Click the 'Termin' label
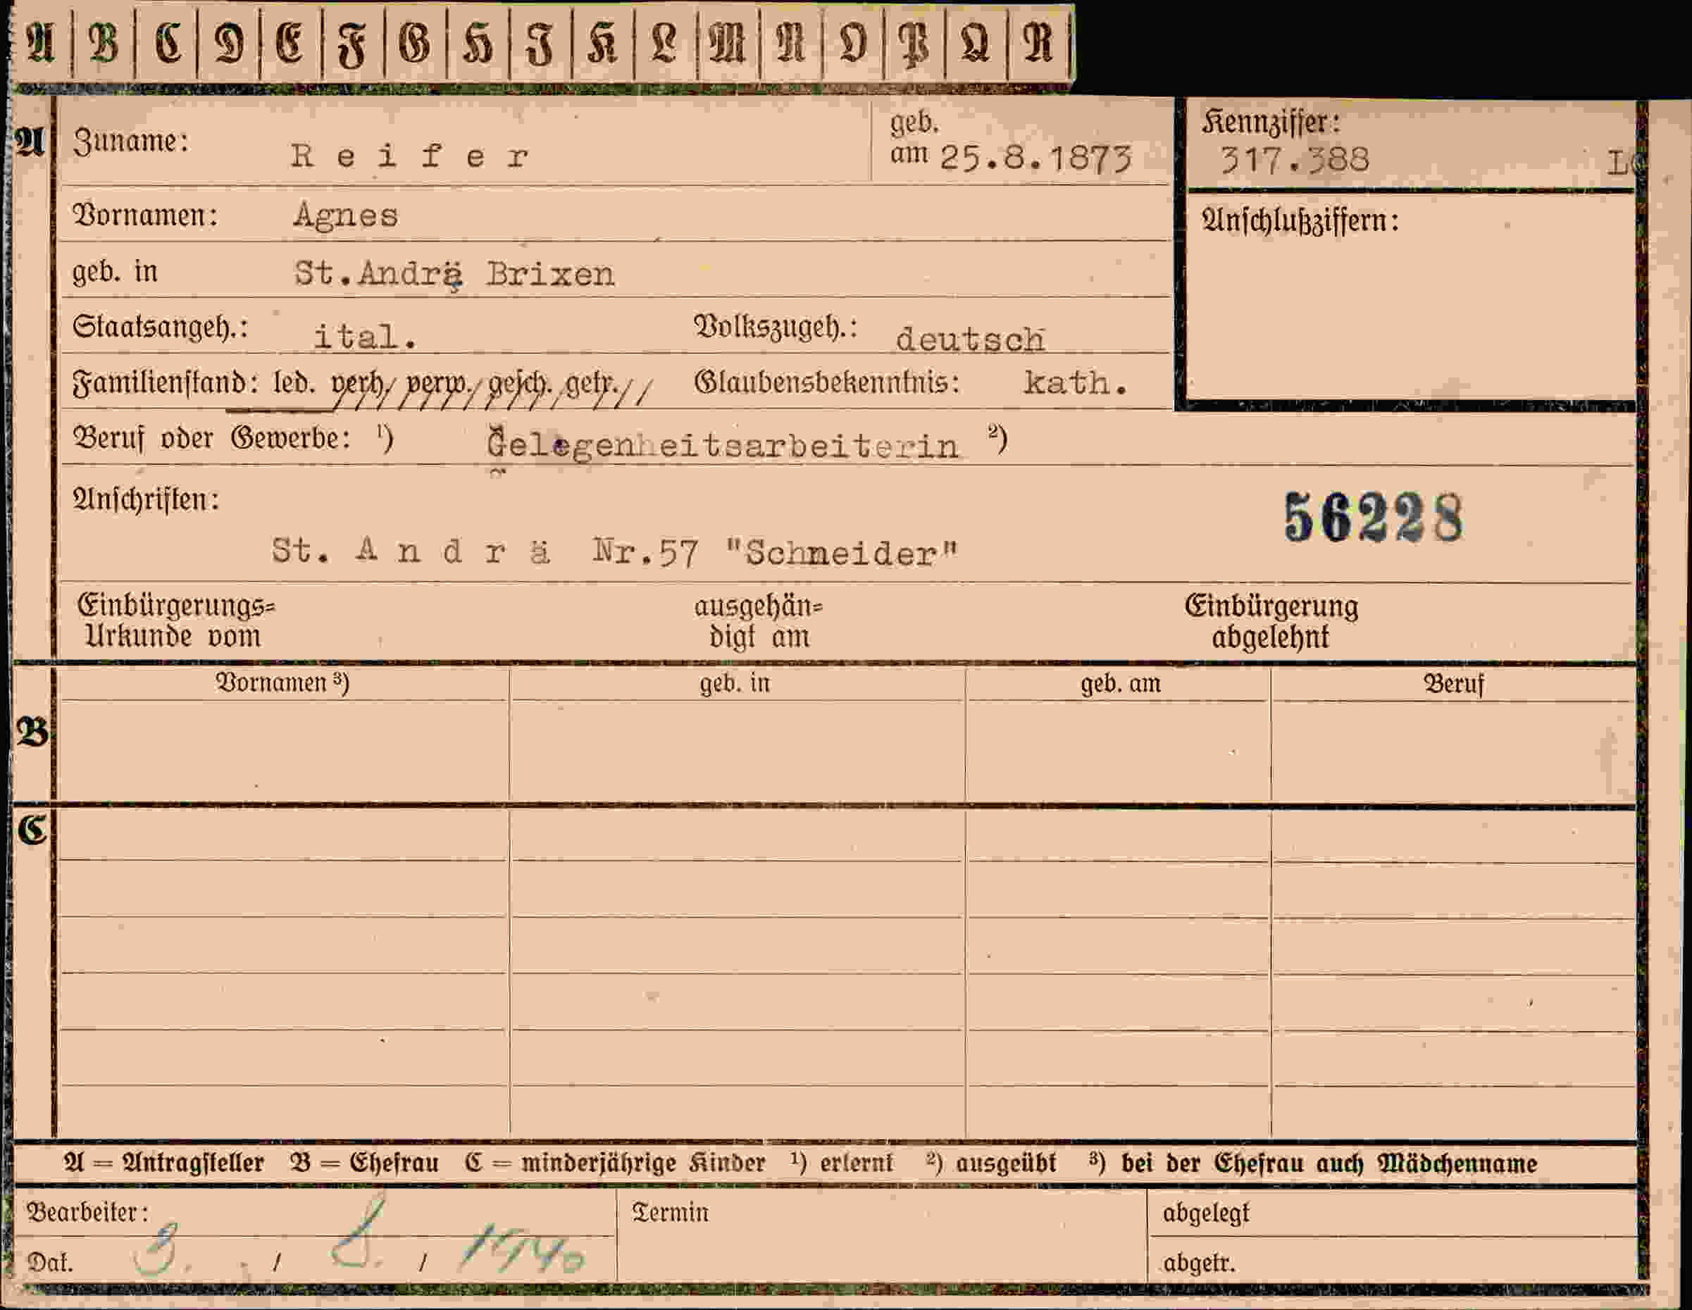Viewport: 1692px width, 1310px height. click(670, 1212)
